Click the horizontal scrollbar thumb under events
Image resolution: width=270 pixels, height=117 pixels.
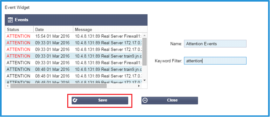pos(58,86)
